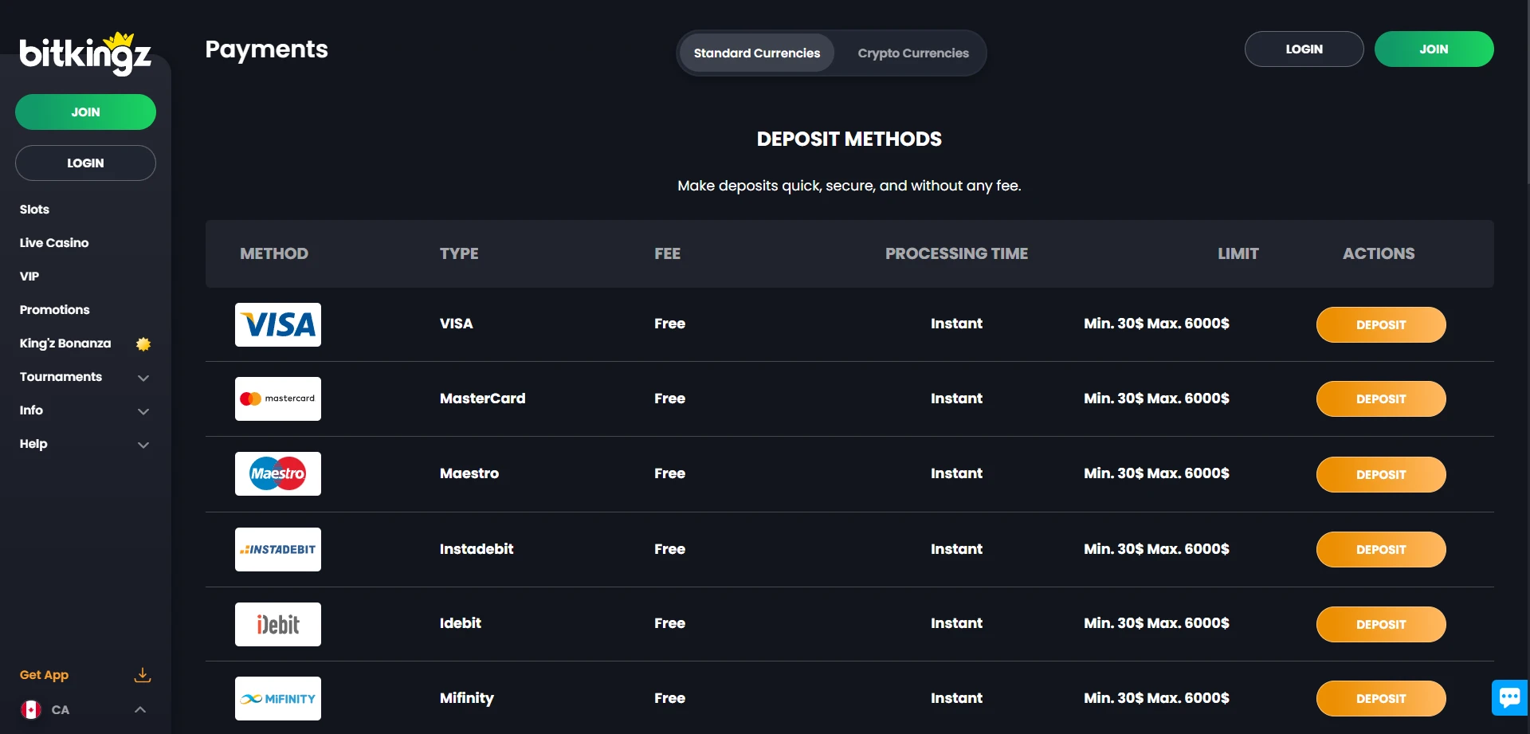This screenshot has height=734, width=1530.
Task: Switch to Crypto Currencies tab
Action: point(913,53)
